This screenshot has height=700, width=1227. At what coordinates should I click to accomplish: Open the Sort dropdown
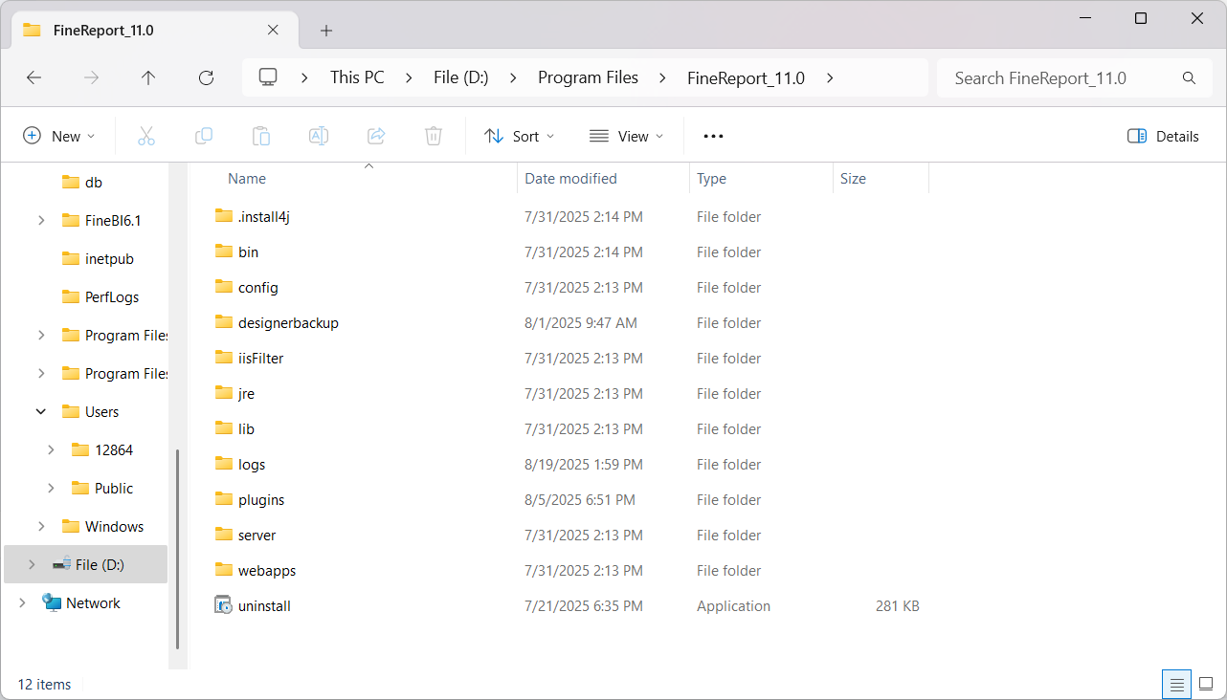point(519,136)
